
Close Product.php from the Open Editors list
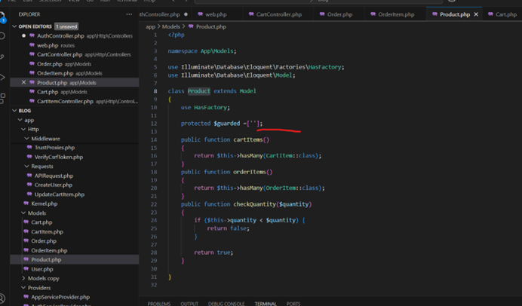(x=23, y=83)
